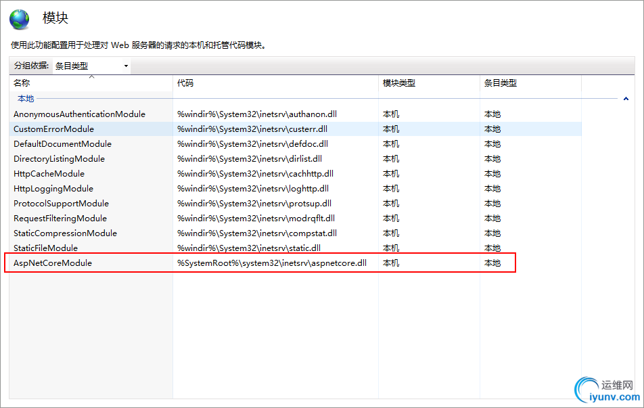Open the 分组依据 dropdown showing 条目类型

click(91, 66)
